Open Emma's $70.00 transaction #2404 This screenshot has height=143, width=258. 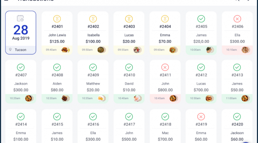pos(165,33)
